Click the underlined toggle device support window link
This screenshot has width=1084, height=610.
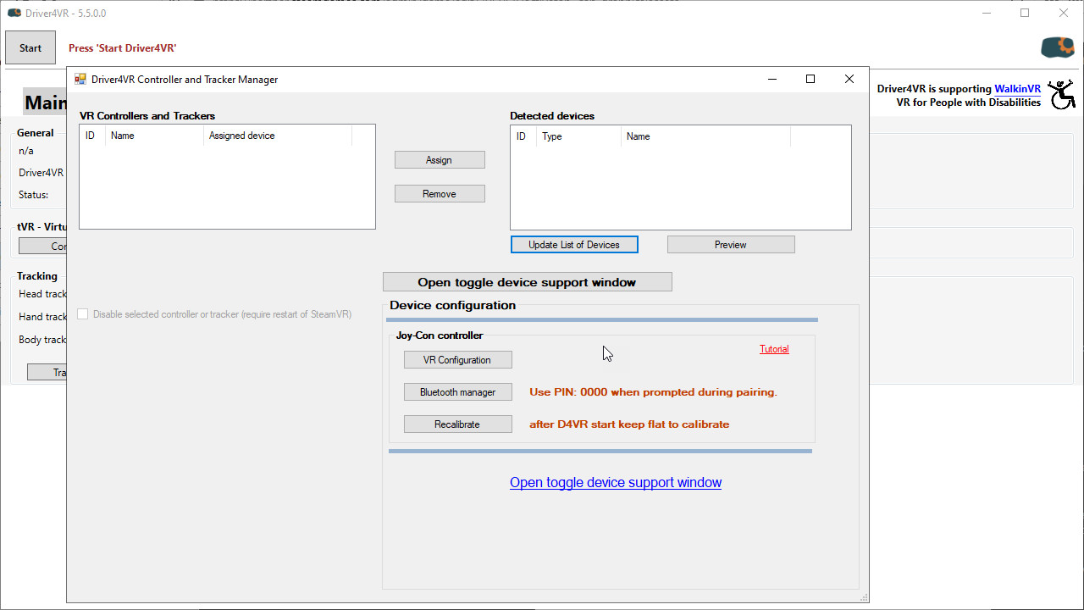tap(615, 482)
